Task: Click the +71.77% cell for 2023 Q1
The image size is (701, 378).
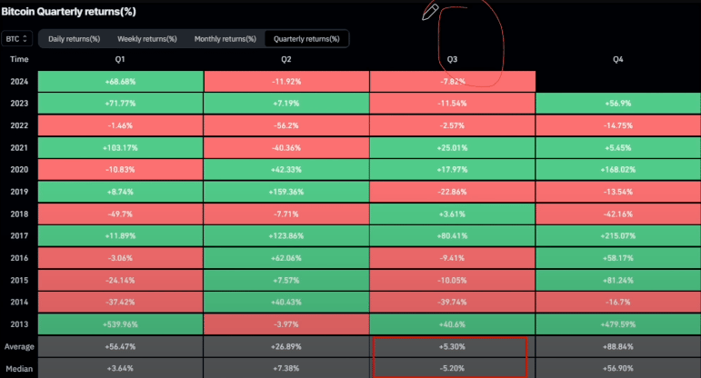Action: click(x=120, y=104)
